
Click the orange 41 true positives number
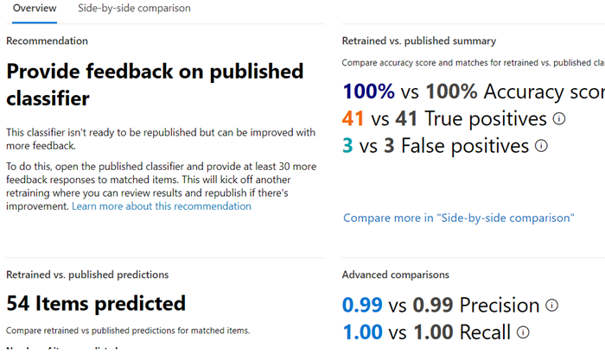coord(353,119)
